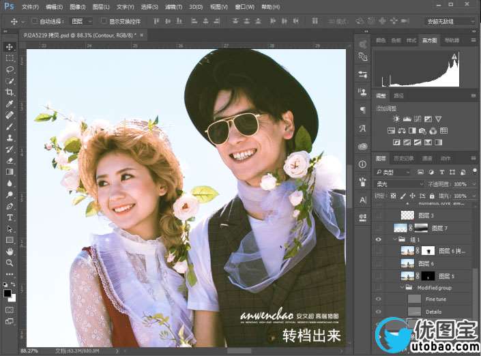Switch to the 路径 tab
This screenshot has height=356, width=481.
point(399,96)
